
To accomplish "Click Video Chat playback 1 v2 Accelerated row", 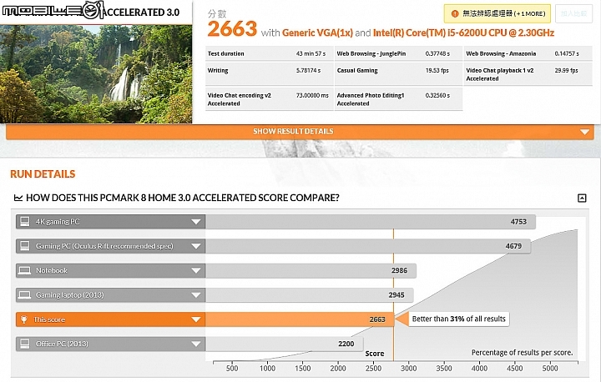I will [x=528, y=74].
